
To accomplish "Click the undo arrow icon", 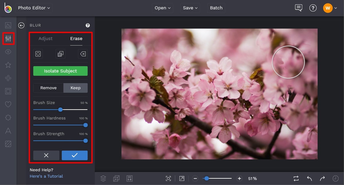I will click(309, 178).
